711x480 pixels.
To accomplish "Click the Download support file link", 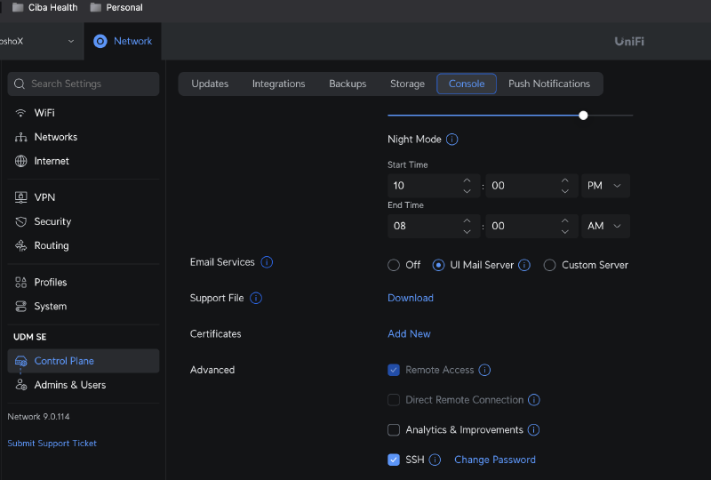I will point(411,298).
